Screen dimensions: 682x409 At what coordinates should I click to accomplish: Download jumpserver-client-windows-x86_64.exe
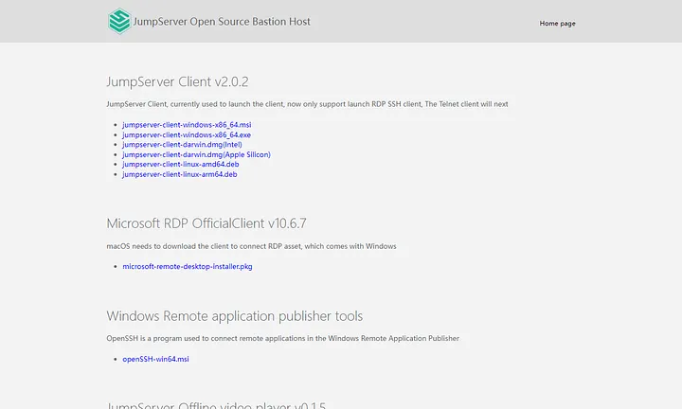click(x=187, y=134)
